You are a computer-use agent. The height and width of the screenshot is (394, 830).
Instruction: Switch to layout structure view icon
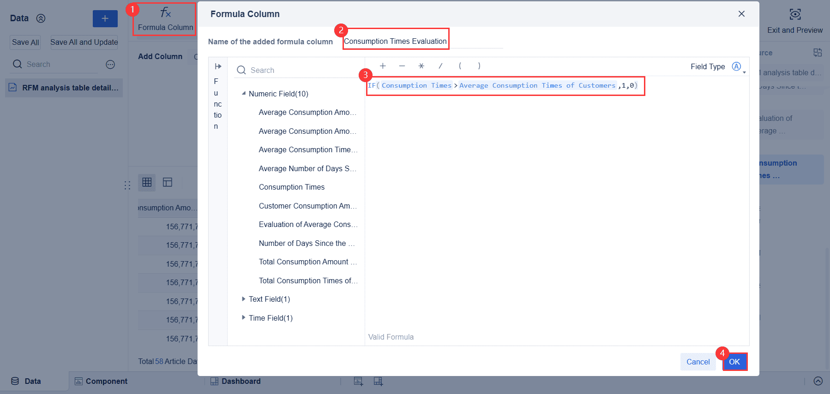168,182
